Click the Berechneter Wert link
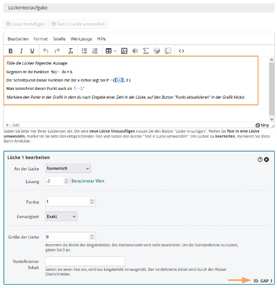Image resolution: width=277 pixels, height=288 pixels. coord(88,181)
